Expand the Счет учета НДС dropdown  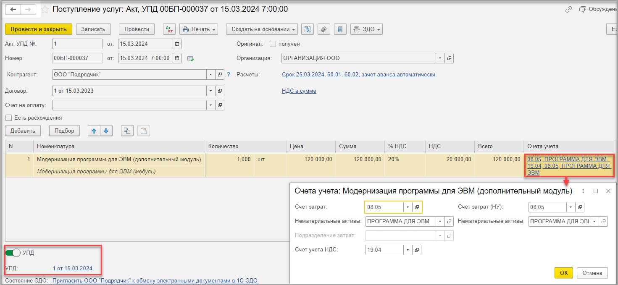[x=408, y=250]
